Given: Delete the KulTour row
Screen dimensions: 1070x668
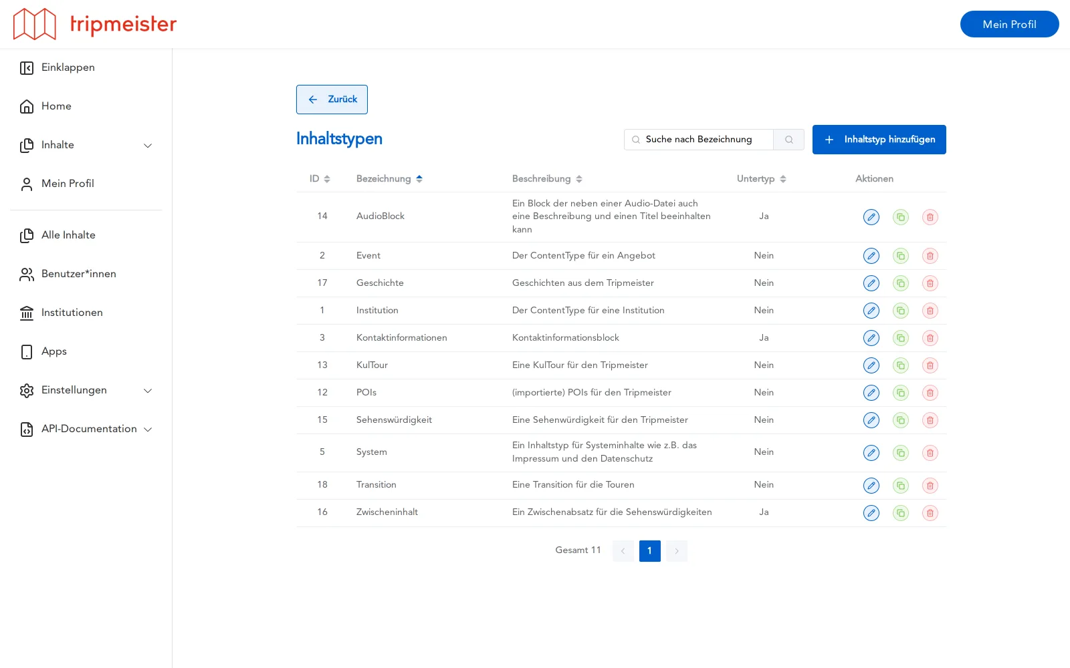Looking at the screenshot, I should pos(930,365).
